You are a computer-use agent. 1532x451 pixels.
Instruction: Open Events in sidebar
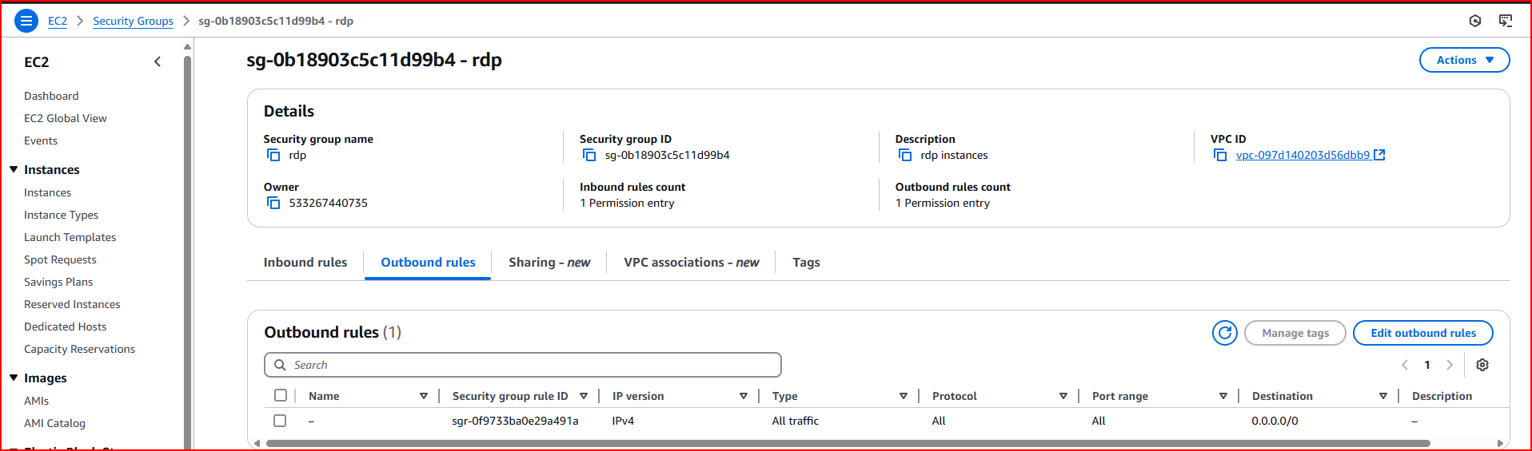[41, 140]
